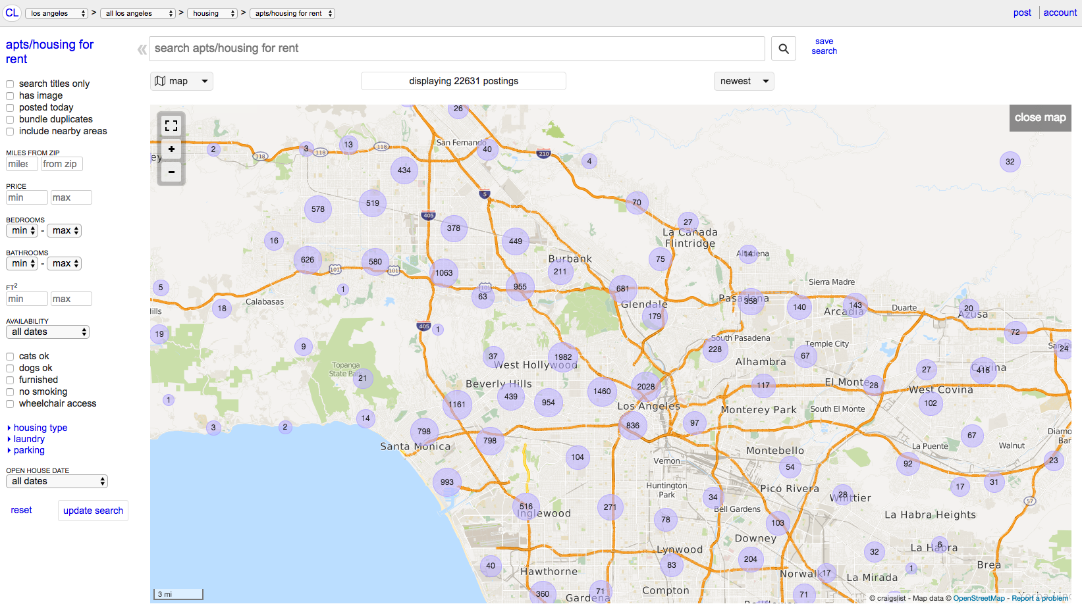Enable the 'has image' checkbox
The width and height of the screenshot is (1082, 604).
click(10, 96)
